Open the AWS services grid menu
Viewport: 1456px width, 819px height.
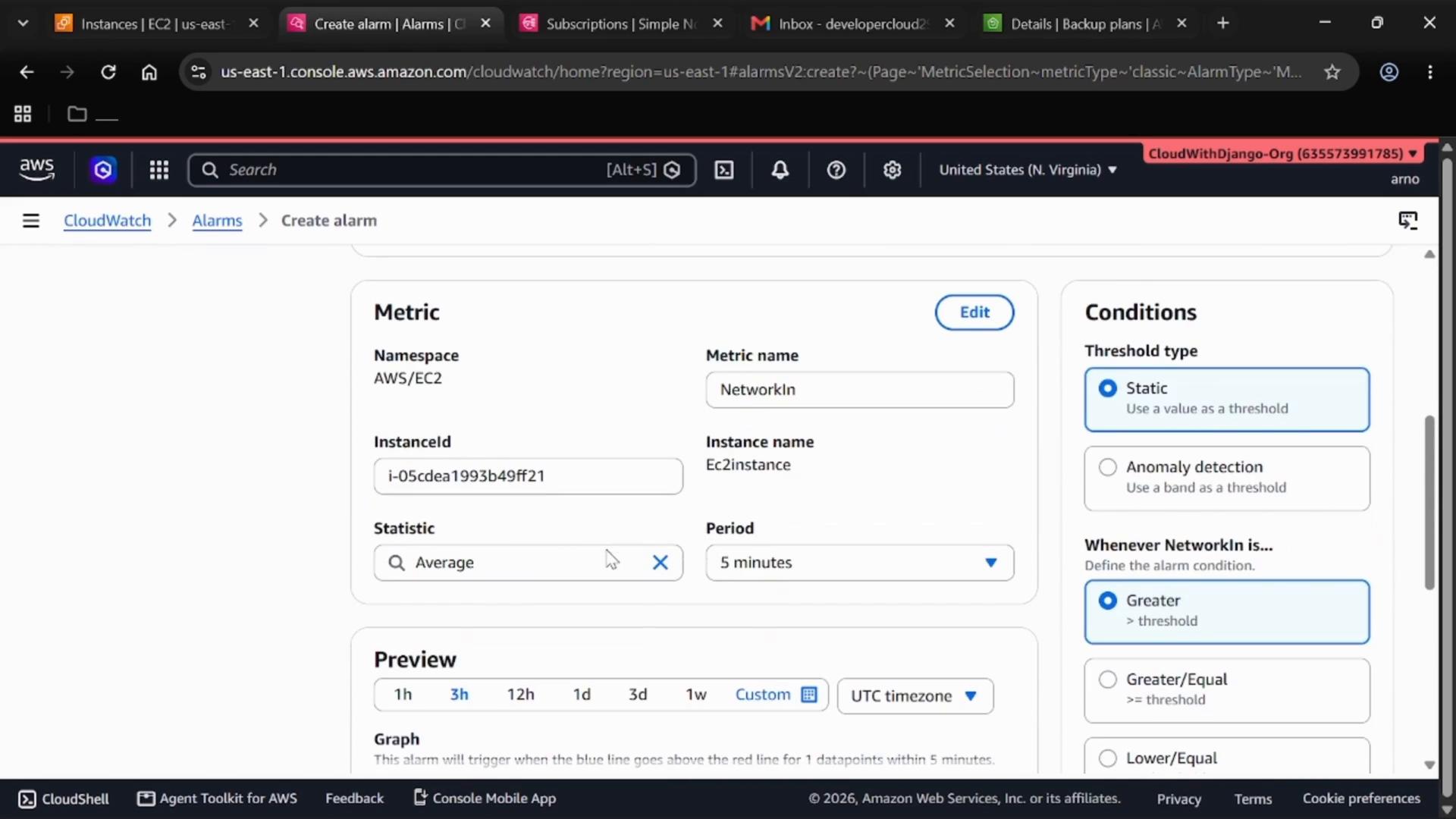pyautogui.click(x=158, y=170)
